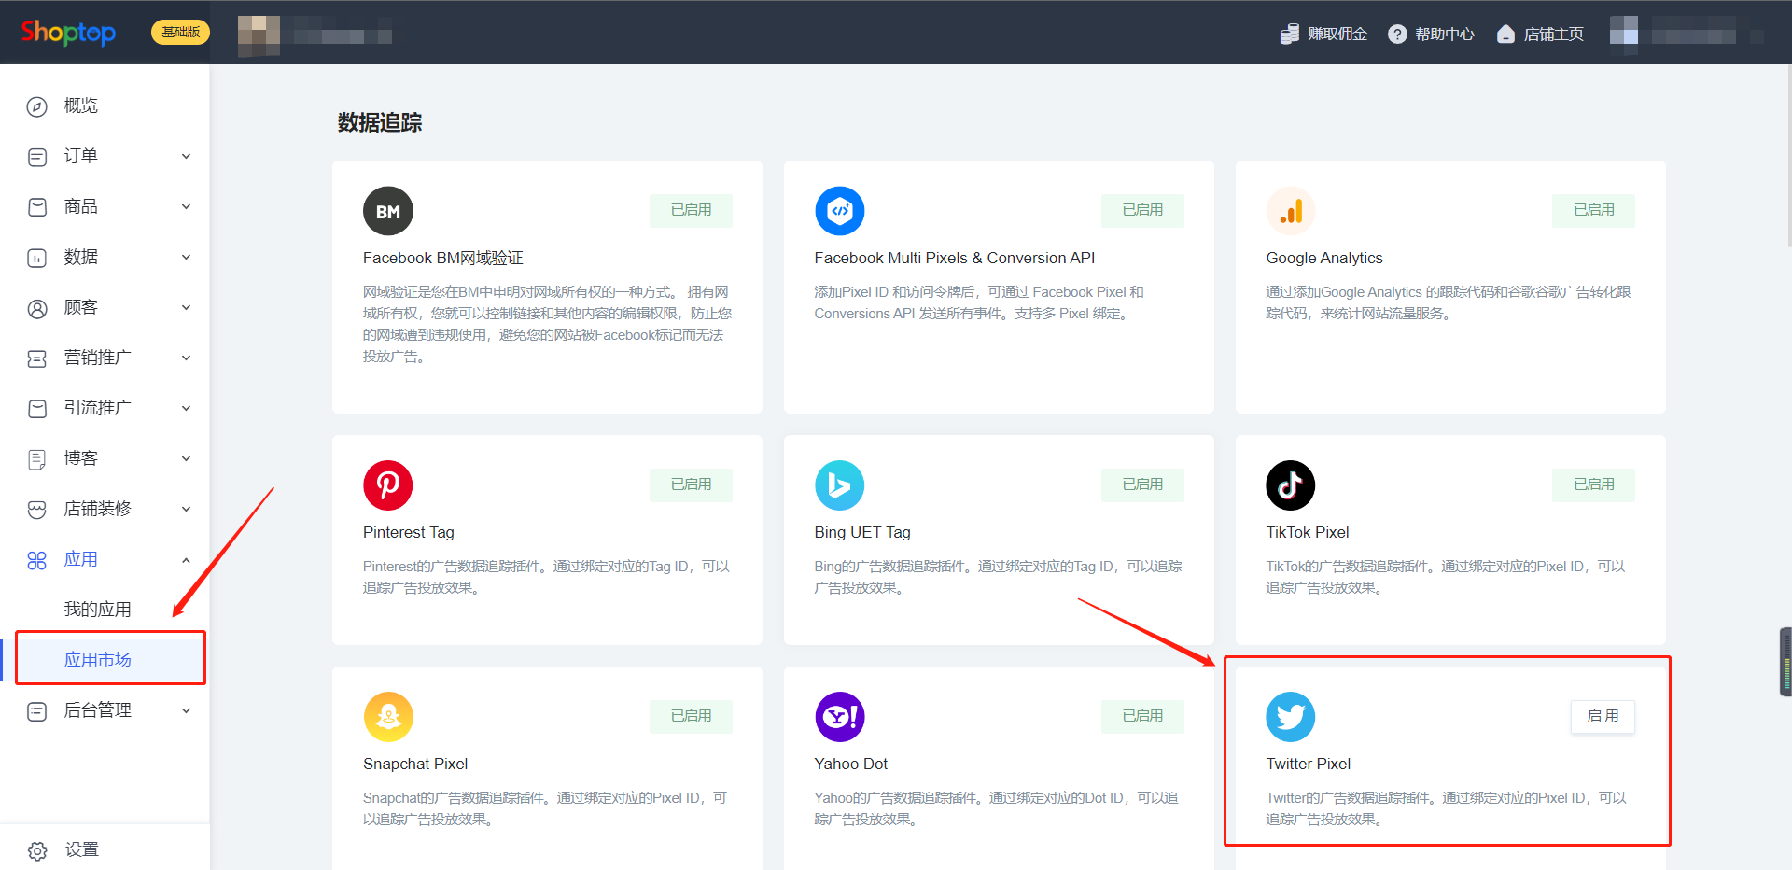The height and width of the screenshot is (870, 1792).
Task: Click the backend management icon
Action: [x=37, y=711]
